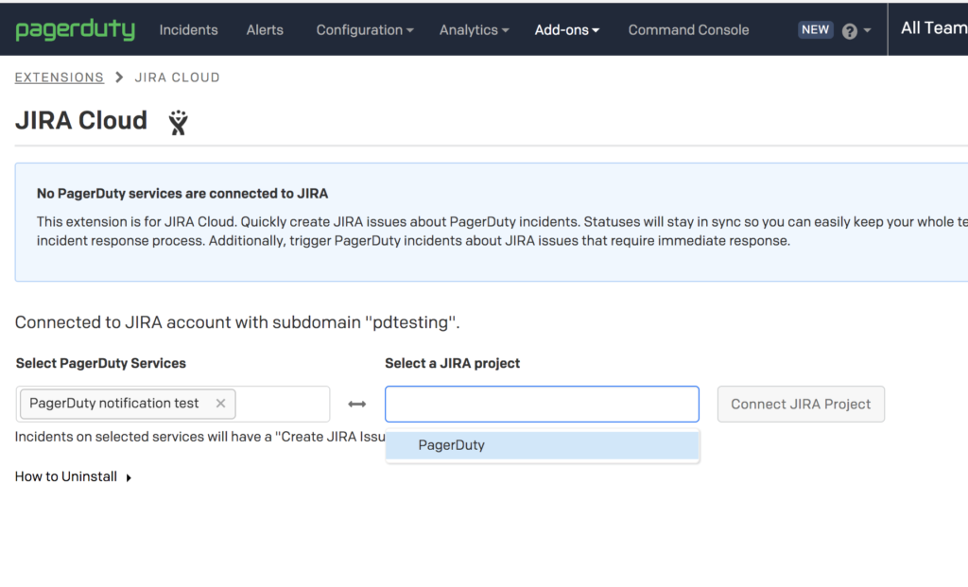Image resolution: width=968 pixels, height=587 pixels.
Task: Navigate back to Extensions breadcrumb
Action: click(60, 78)
